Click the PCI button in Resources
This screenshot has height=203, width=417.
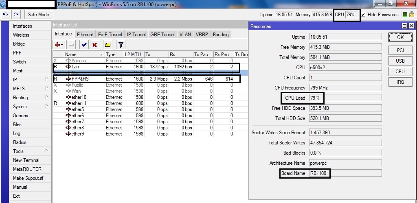tap(400, 50)
